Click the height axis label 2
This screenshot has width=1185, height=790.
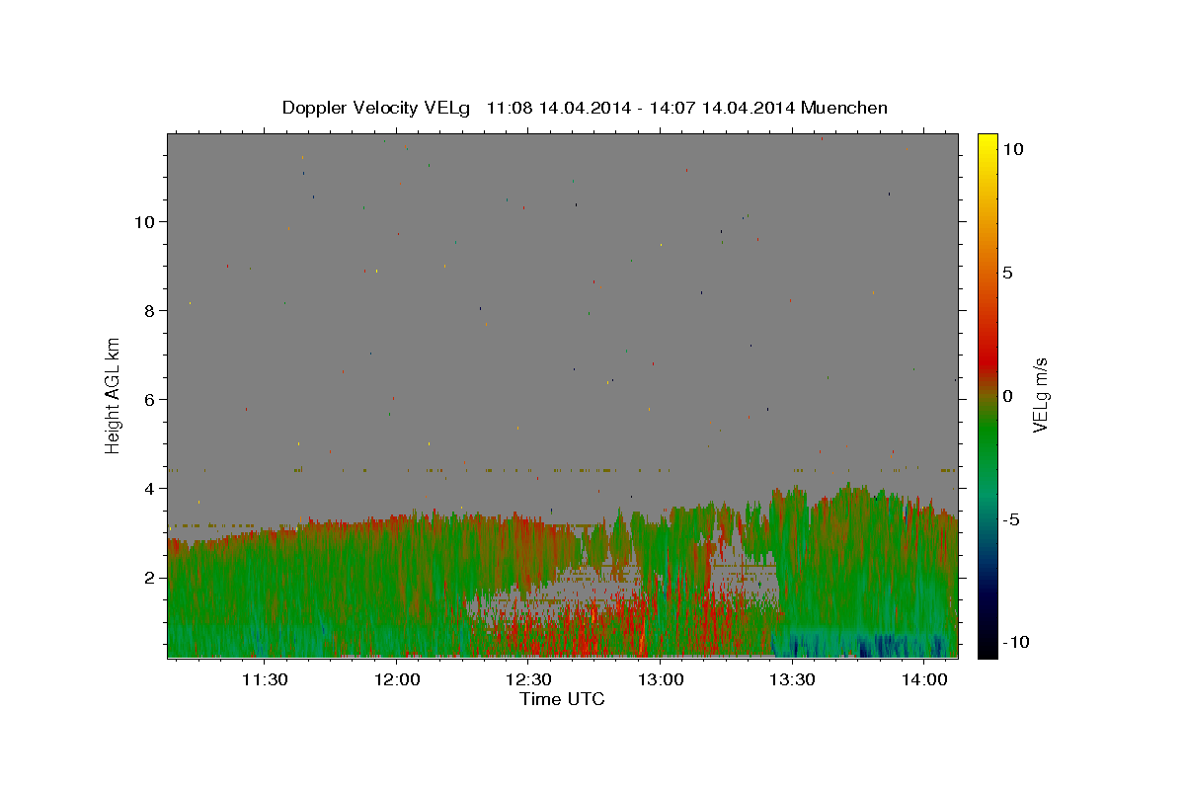(150, 578)
